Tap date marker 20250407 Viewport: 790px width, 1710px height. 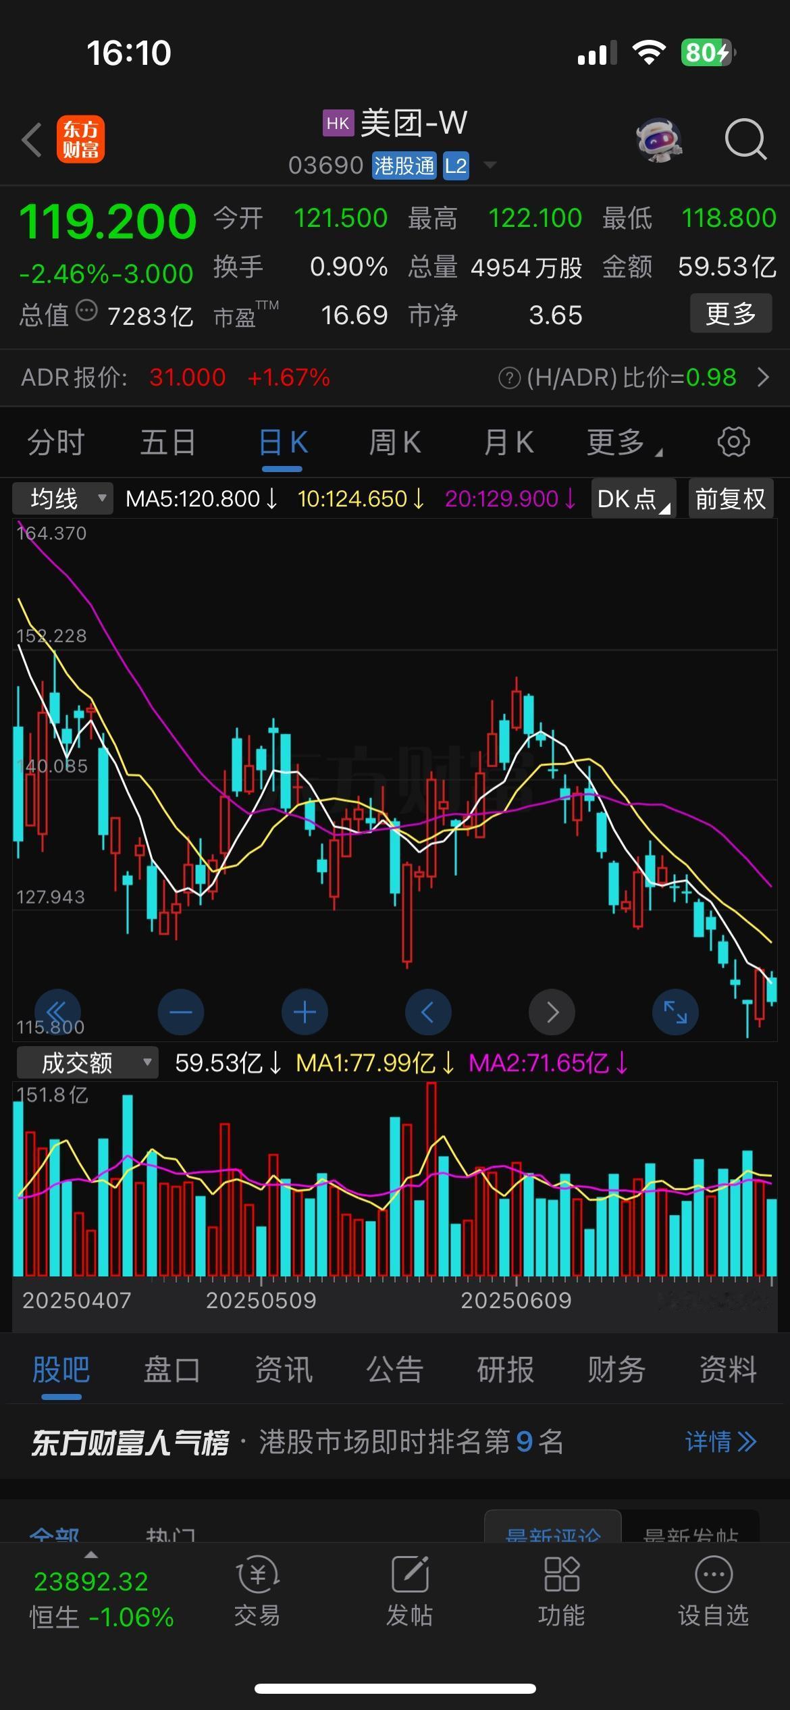pos(77,1301)
